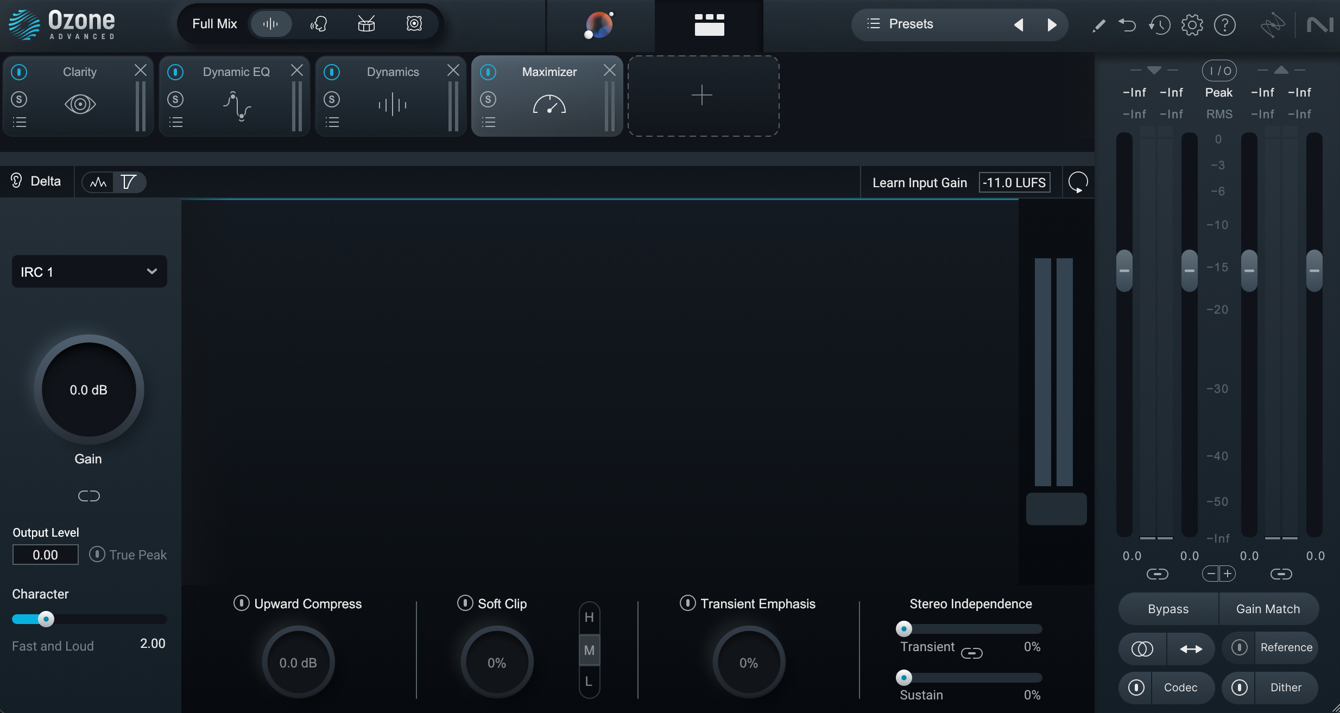Screen dimensions: 1340x713
Task: Edit the Output Level 0.00 field
Action: 45,555
